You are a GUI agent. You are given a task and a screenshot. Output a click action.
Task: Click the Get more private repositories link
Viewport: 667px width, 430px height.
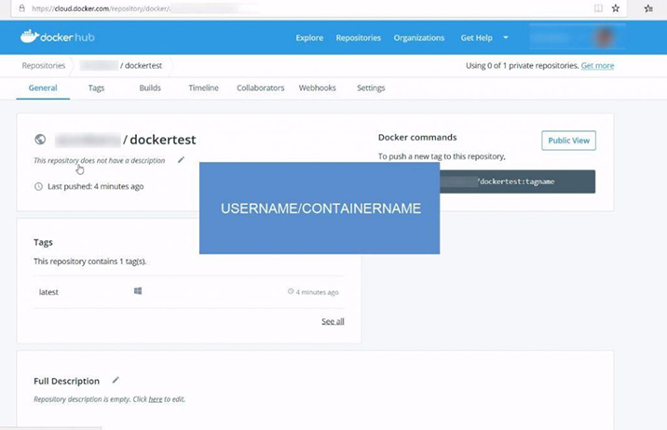(x=597, y=66)
